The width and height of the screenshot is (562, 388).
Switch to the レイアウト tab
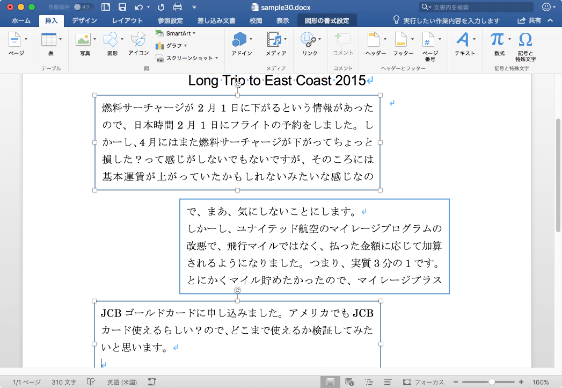tap(127, 21)
